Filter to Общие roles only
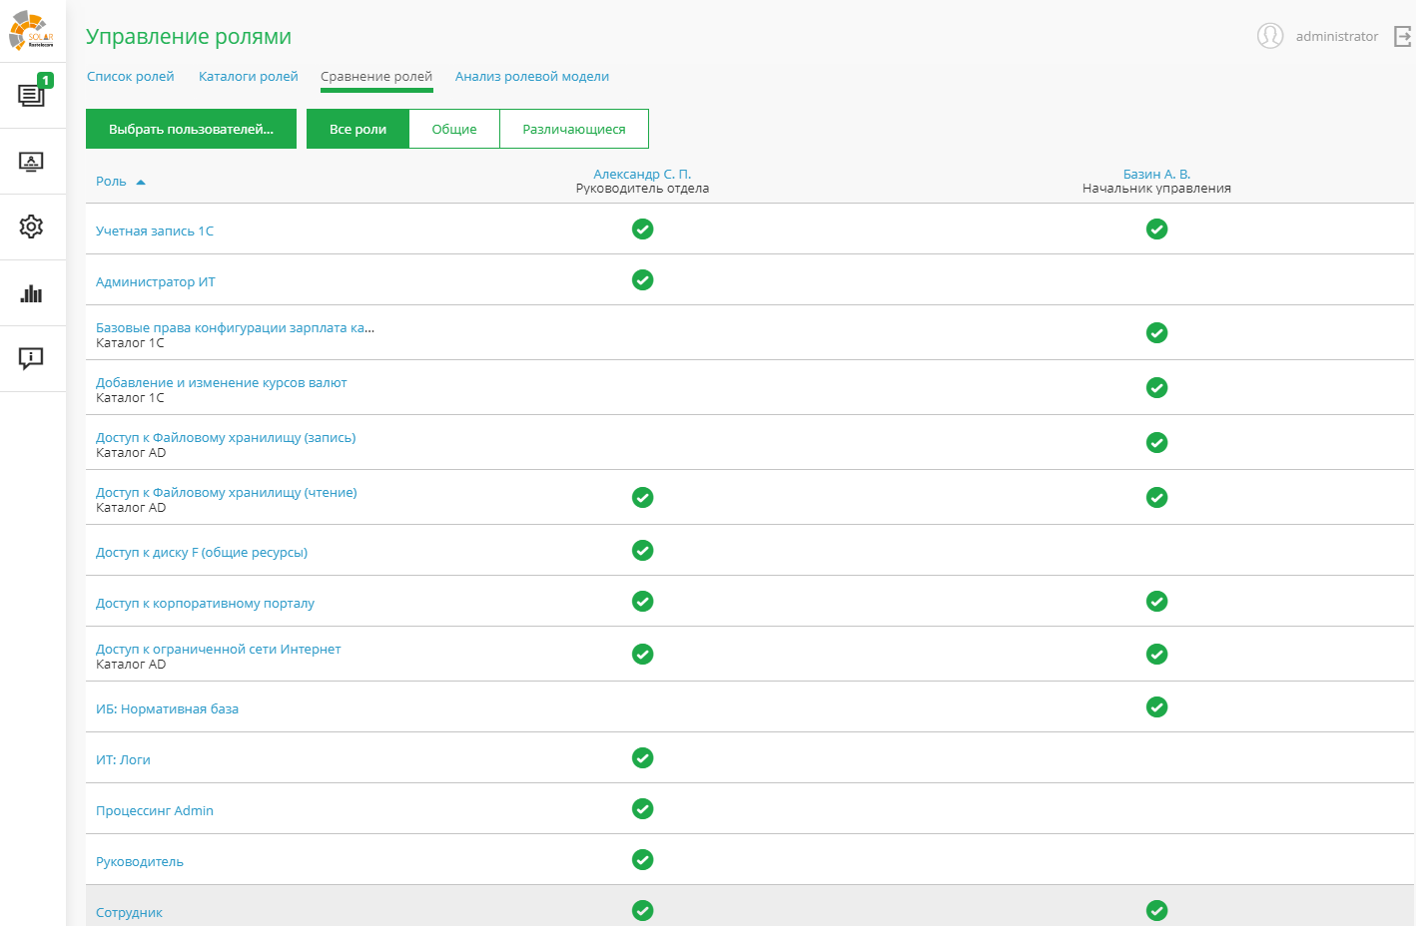The height and width of the screenshot is (926, 1416). coord(454,129)
